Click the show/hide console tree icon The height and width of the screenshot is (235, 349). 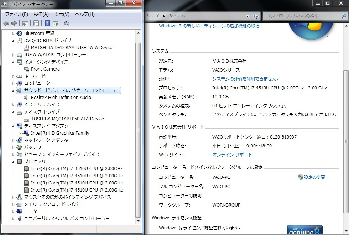click(x=25, y=23)
